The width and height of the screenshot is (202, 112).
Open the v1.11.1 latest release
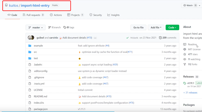click(191, 83)
